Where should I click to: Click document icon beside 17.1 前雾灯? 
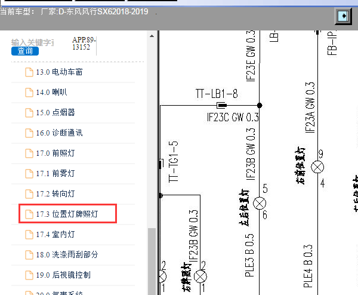[x=29, y=174]
